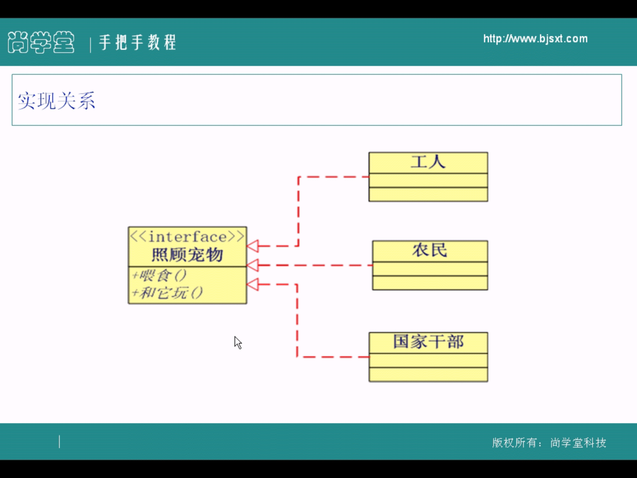This screenshot has height=478, width=637.
Task: Open the http://www.bjsxt.com link
Action: pos(535,39)
